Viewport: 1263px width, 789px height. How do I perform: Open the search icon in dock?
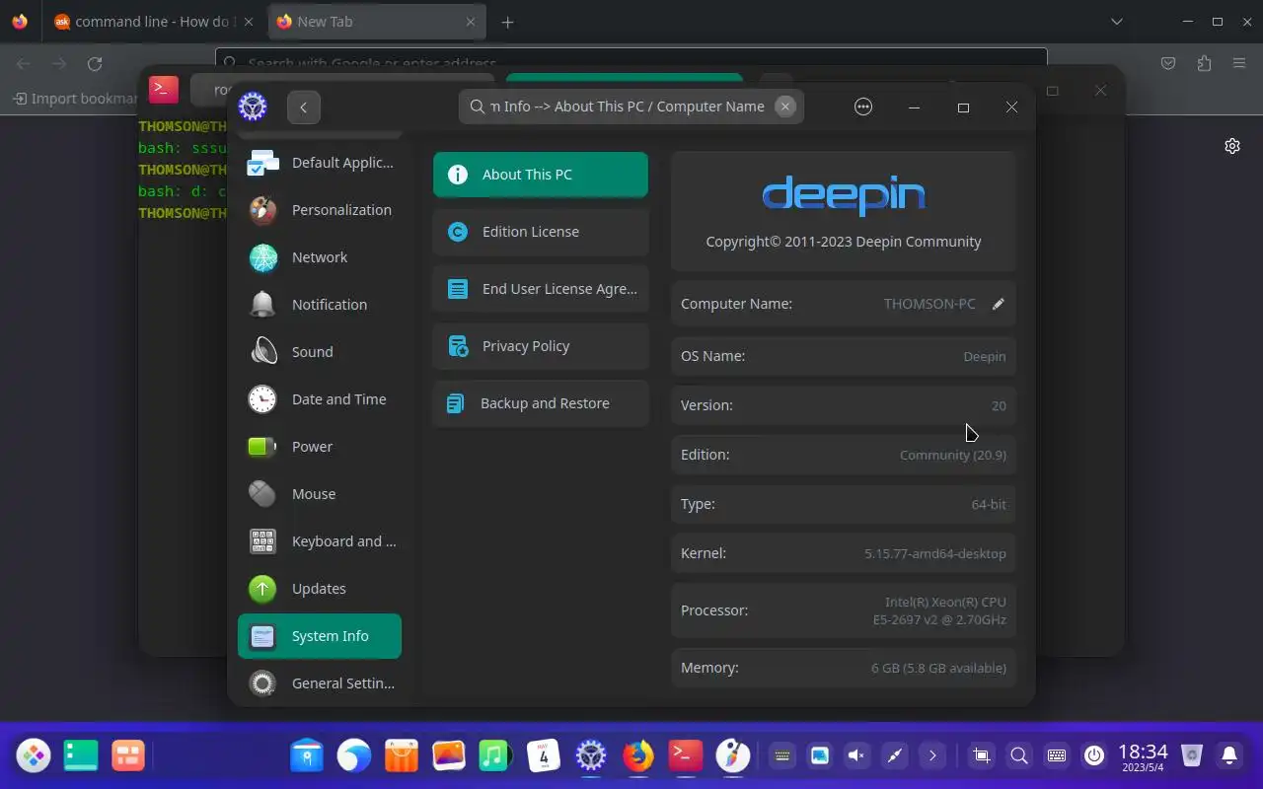point(1019,756)
